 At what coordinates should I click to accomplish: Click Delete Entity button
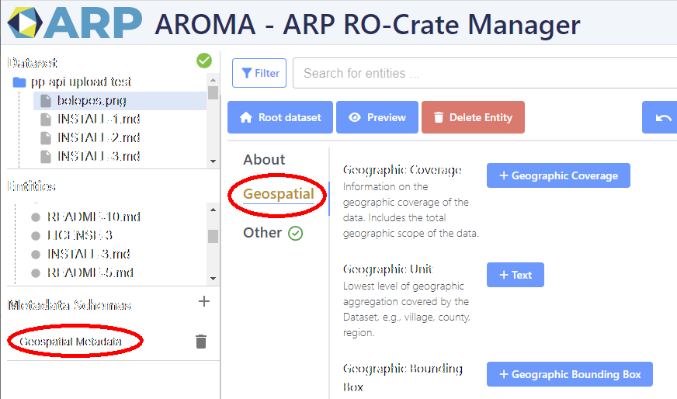(x=474, y=117)
